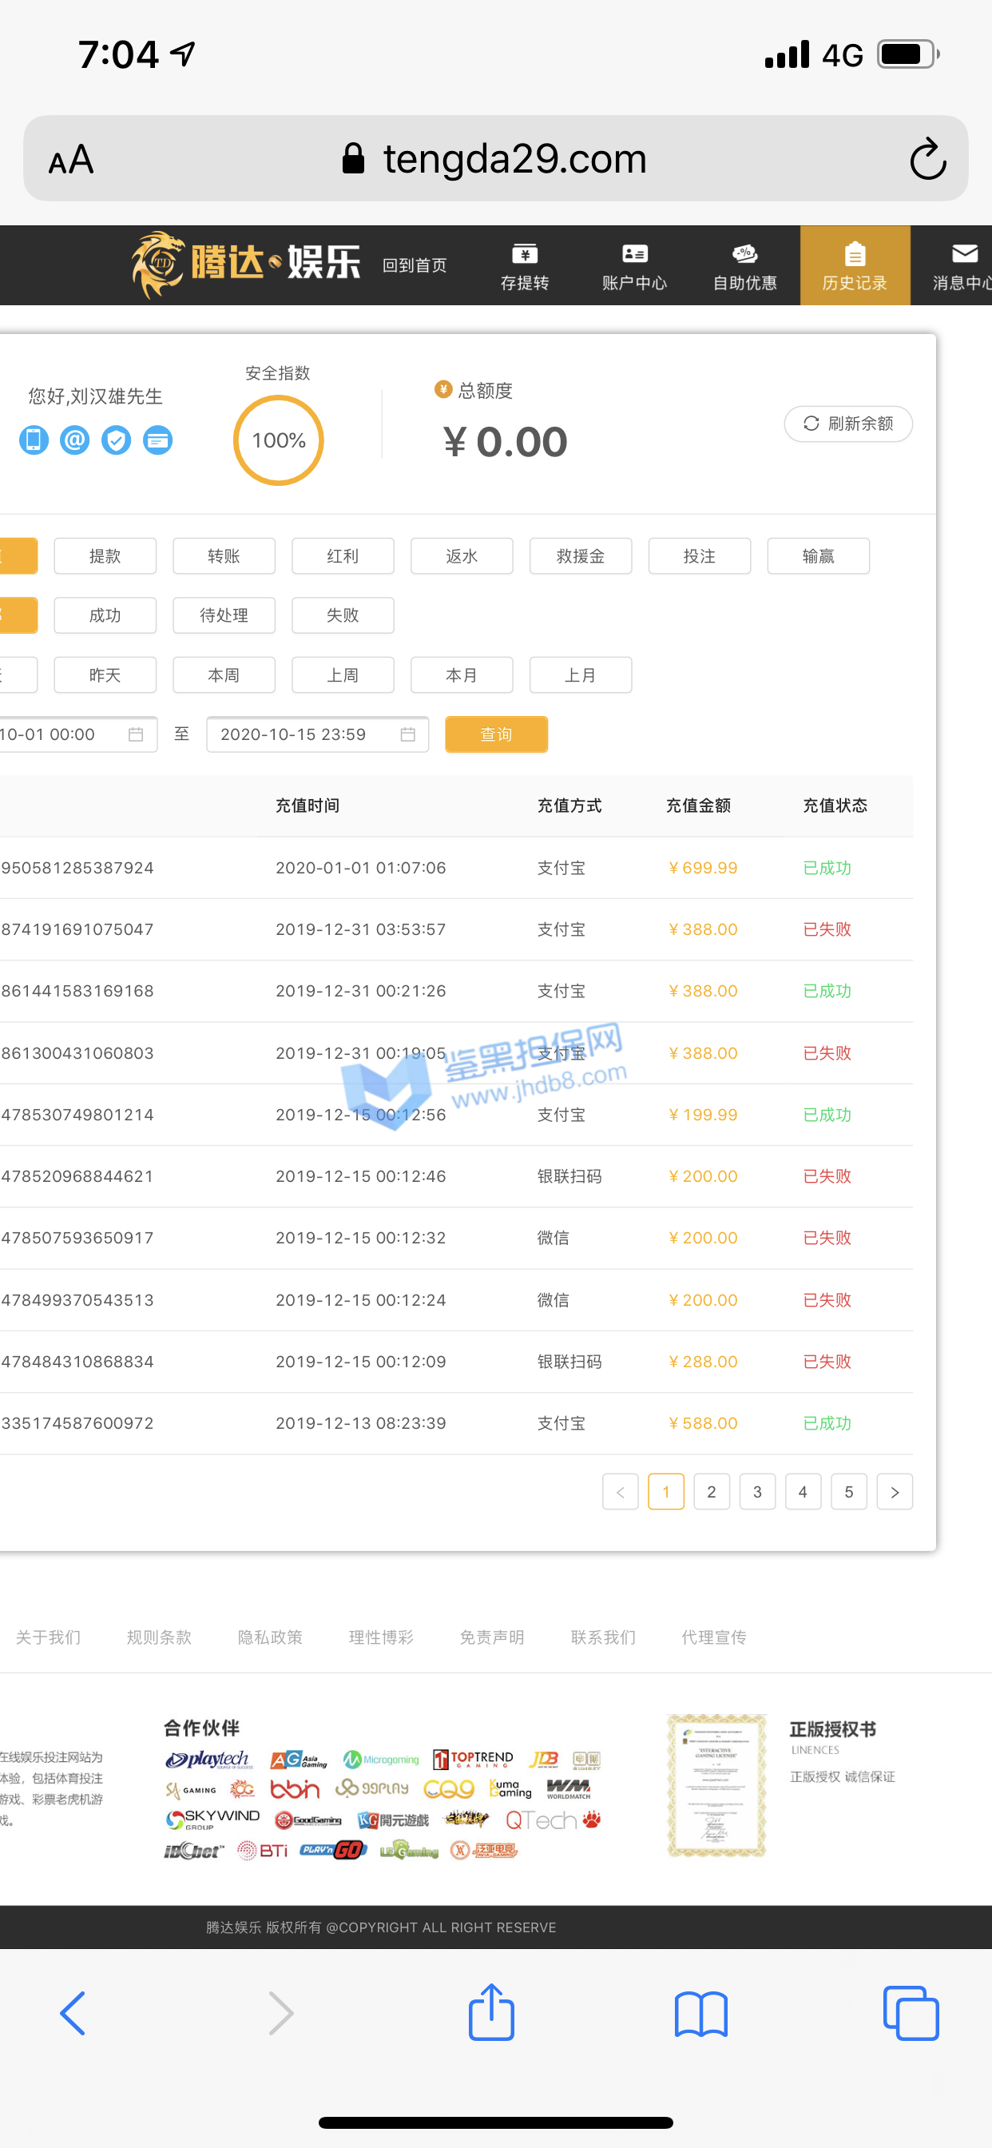Choose the 上周 date range filter

click(343, 674)
